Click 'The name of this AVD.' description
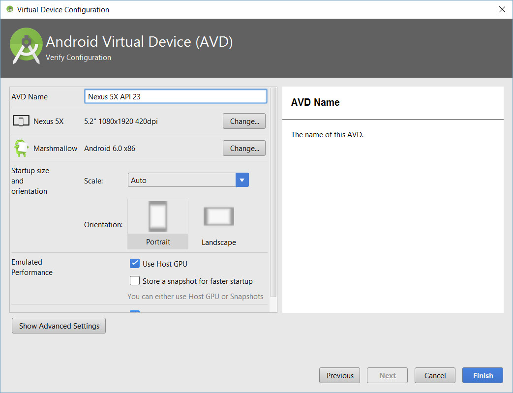Image resolution: width=513 pixels, height=393 pixels. coord(327,135)
